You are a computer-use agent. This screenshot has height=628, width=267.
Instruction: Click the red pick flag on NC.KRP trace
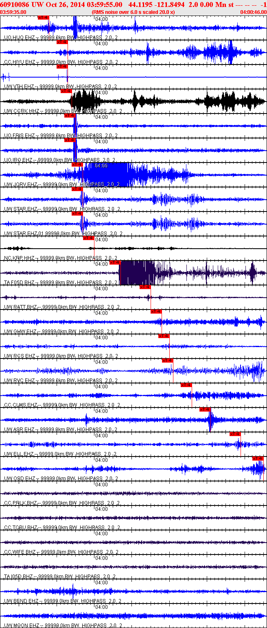[x=88, y=238]
